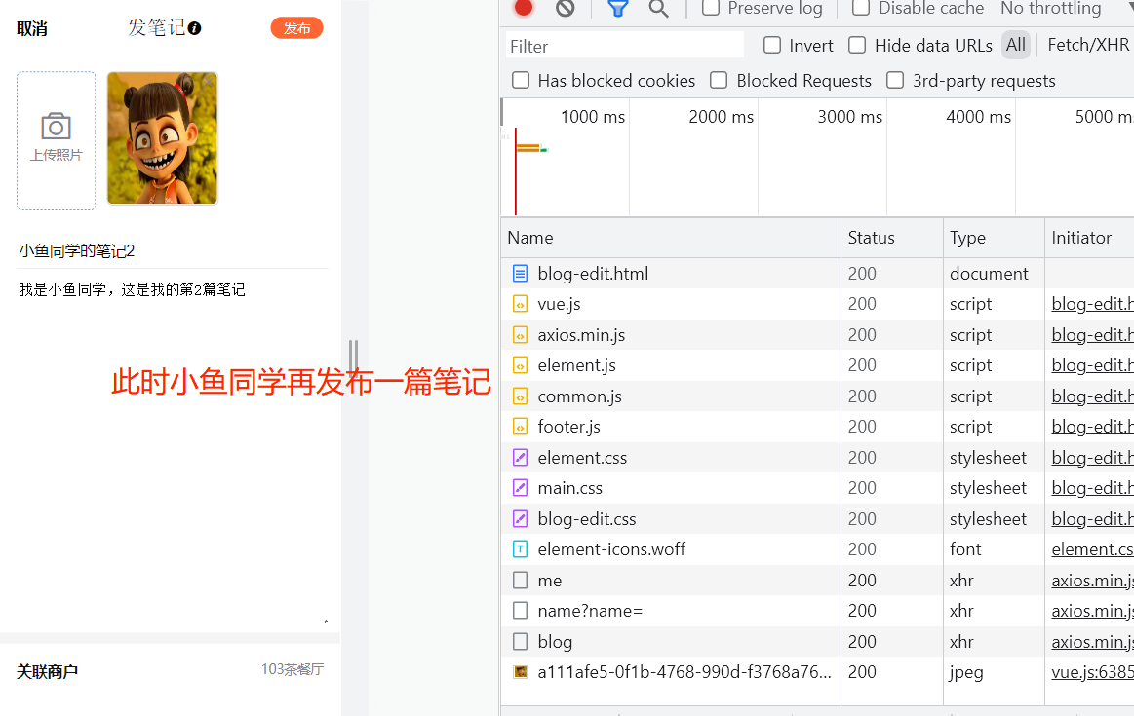Viewport: 1134px width, 716px height.
Task: Enable the Disable cache checkbox
Action: click(x=860, y=9)
